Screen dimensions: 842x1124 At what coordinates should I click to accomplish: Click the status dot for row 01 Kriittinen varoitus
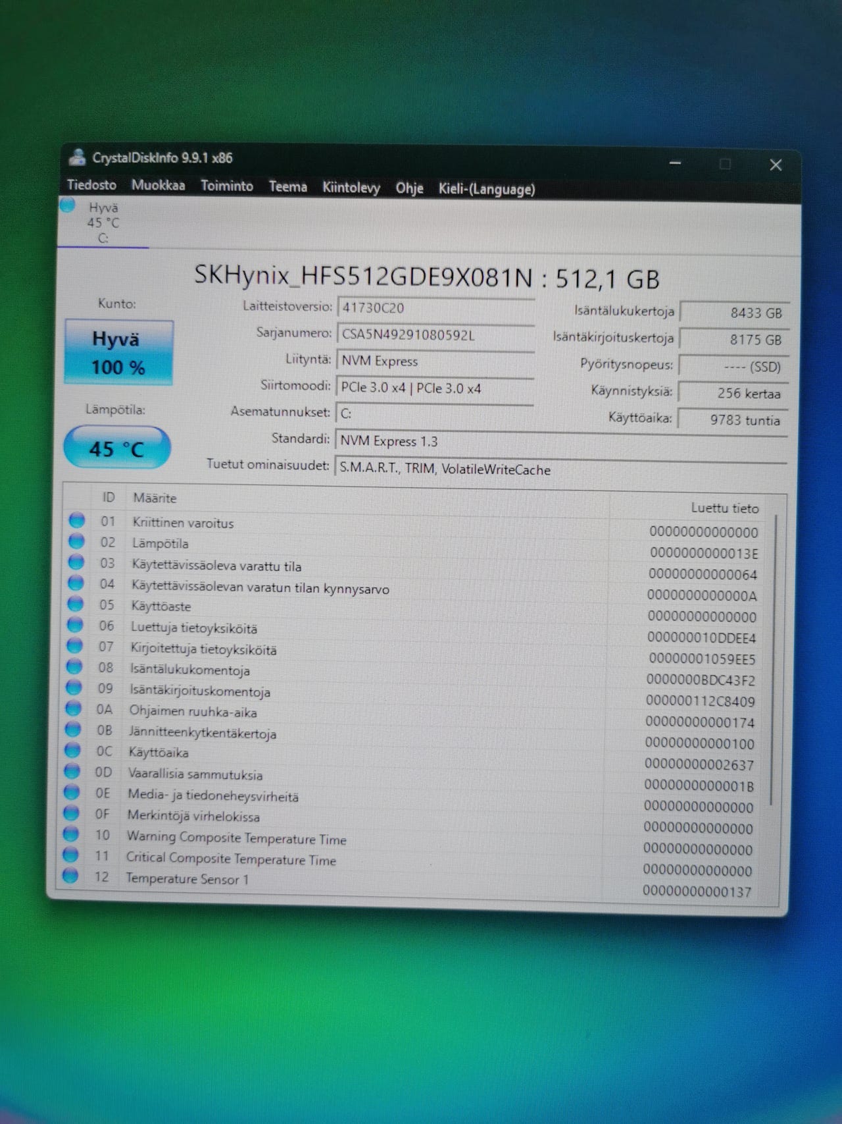click(x=77, y=521)
